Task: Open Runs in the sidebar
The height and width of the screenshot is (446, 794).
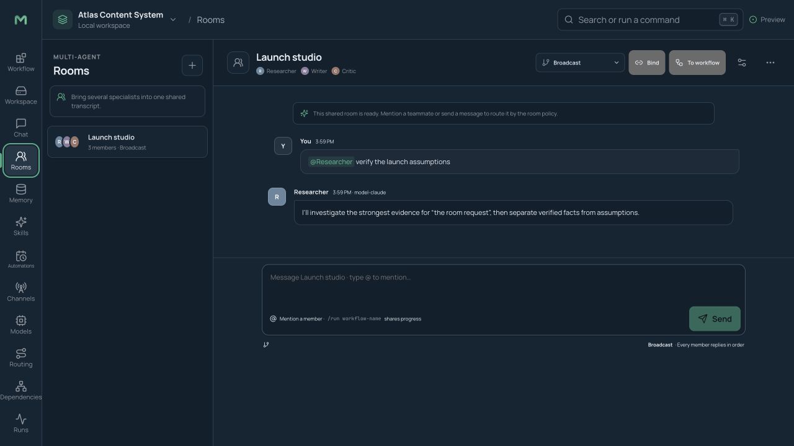Action: 20,423
